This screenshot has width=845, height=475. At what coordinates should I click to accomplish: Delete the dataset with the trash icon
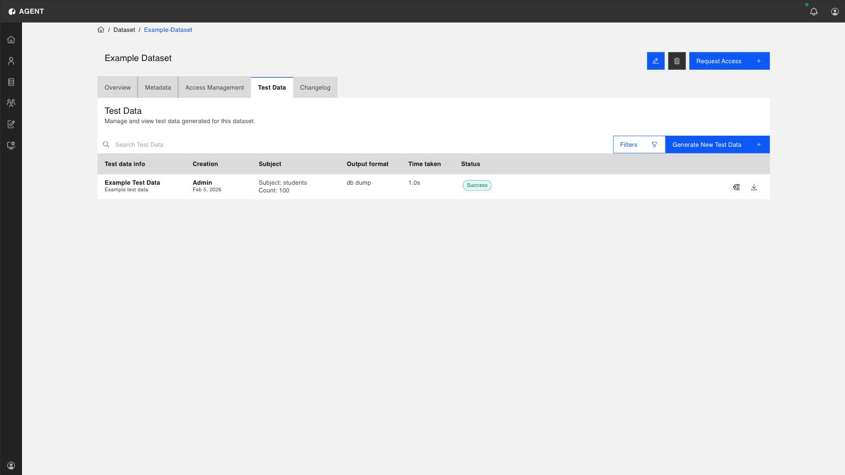(677, 61)
